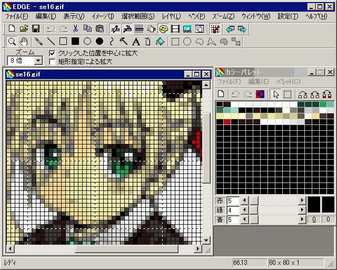The height and width of the screenshot is (270, 337).
Task: Select the hollow Rectangle tool
Action: (63, 41)
